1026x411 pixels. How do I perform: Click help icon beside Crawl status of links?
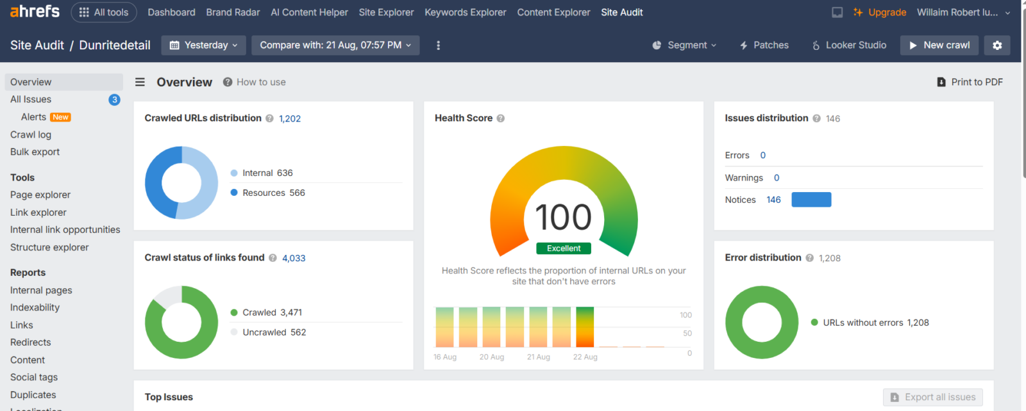[x=273, y=258]
